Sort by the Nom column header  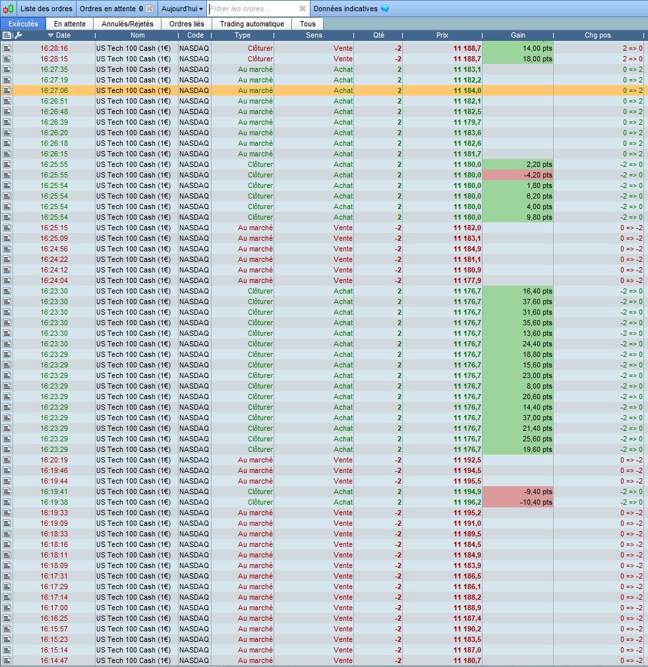tap(137, 36)
